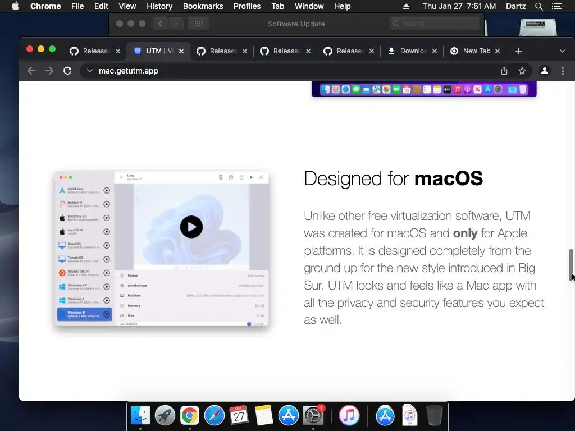Switch to the Downloads tab
This screenshot has width=575, height=431.
click(x=413, y=51)
